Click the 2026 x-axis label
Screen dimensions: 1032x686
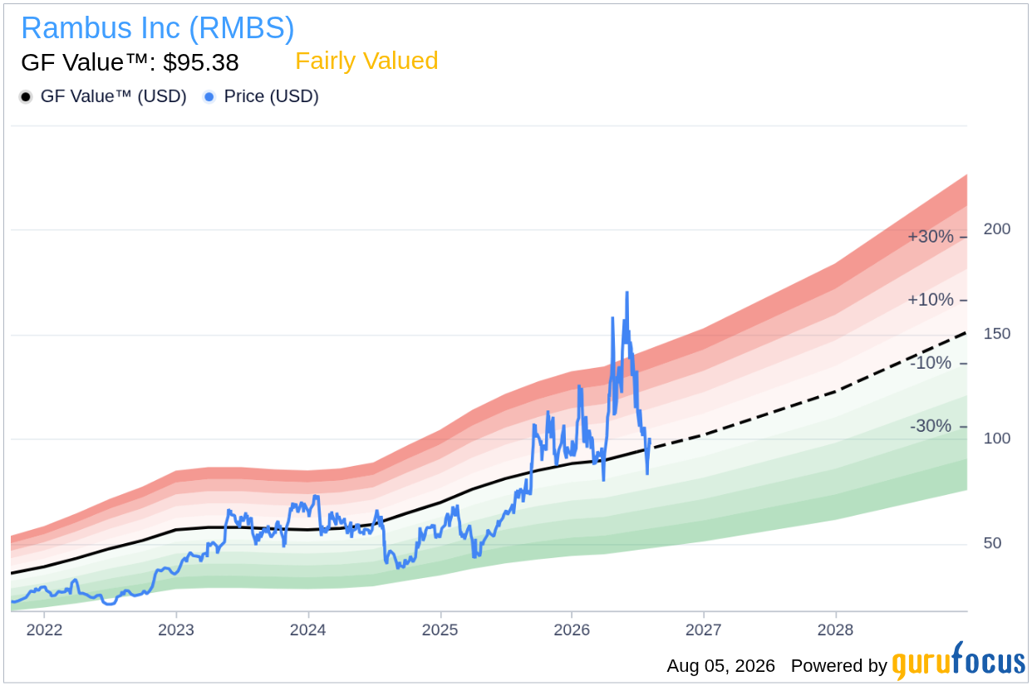572,630
